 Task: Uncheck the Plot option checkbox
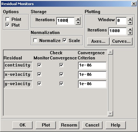click(7, 25)
